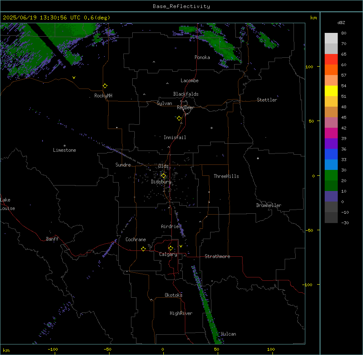Screen dimensions: 363x355
Task: Select the slate purple 10-0 dBZ swatch
Action: click(x=331, y=196)
